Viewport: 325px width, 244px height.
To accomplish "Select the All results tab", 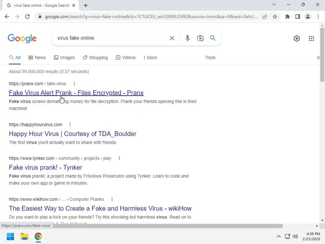I will point(15,58).
